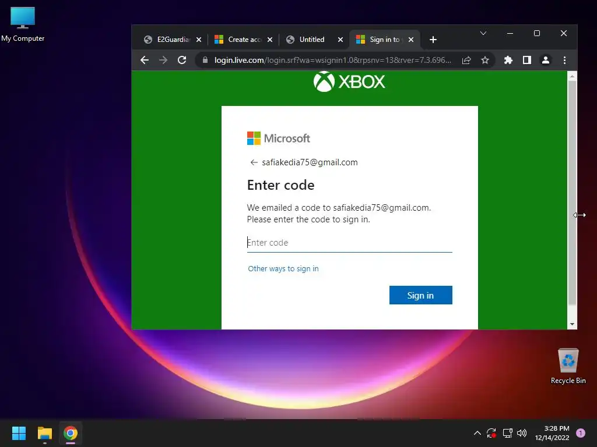This screenshot has height=447, width=597.
Task: Open notification center badge
Action: (581, 433)
